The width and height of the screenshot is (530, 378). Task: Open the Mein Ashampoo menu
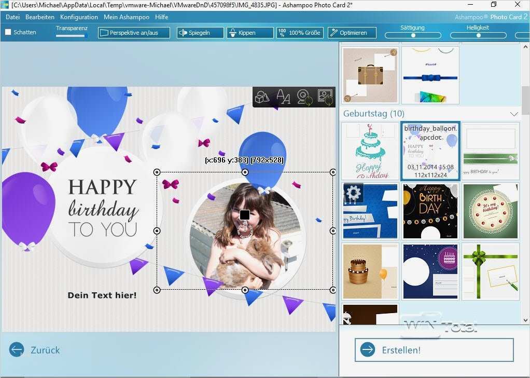127,17
